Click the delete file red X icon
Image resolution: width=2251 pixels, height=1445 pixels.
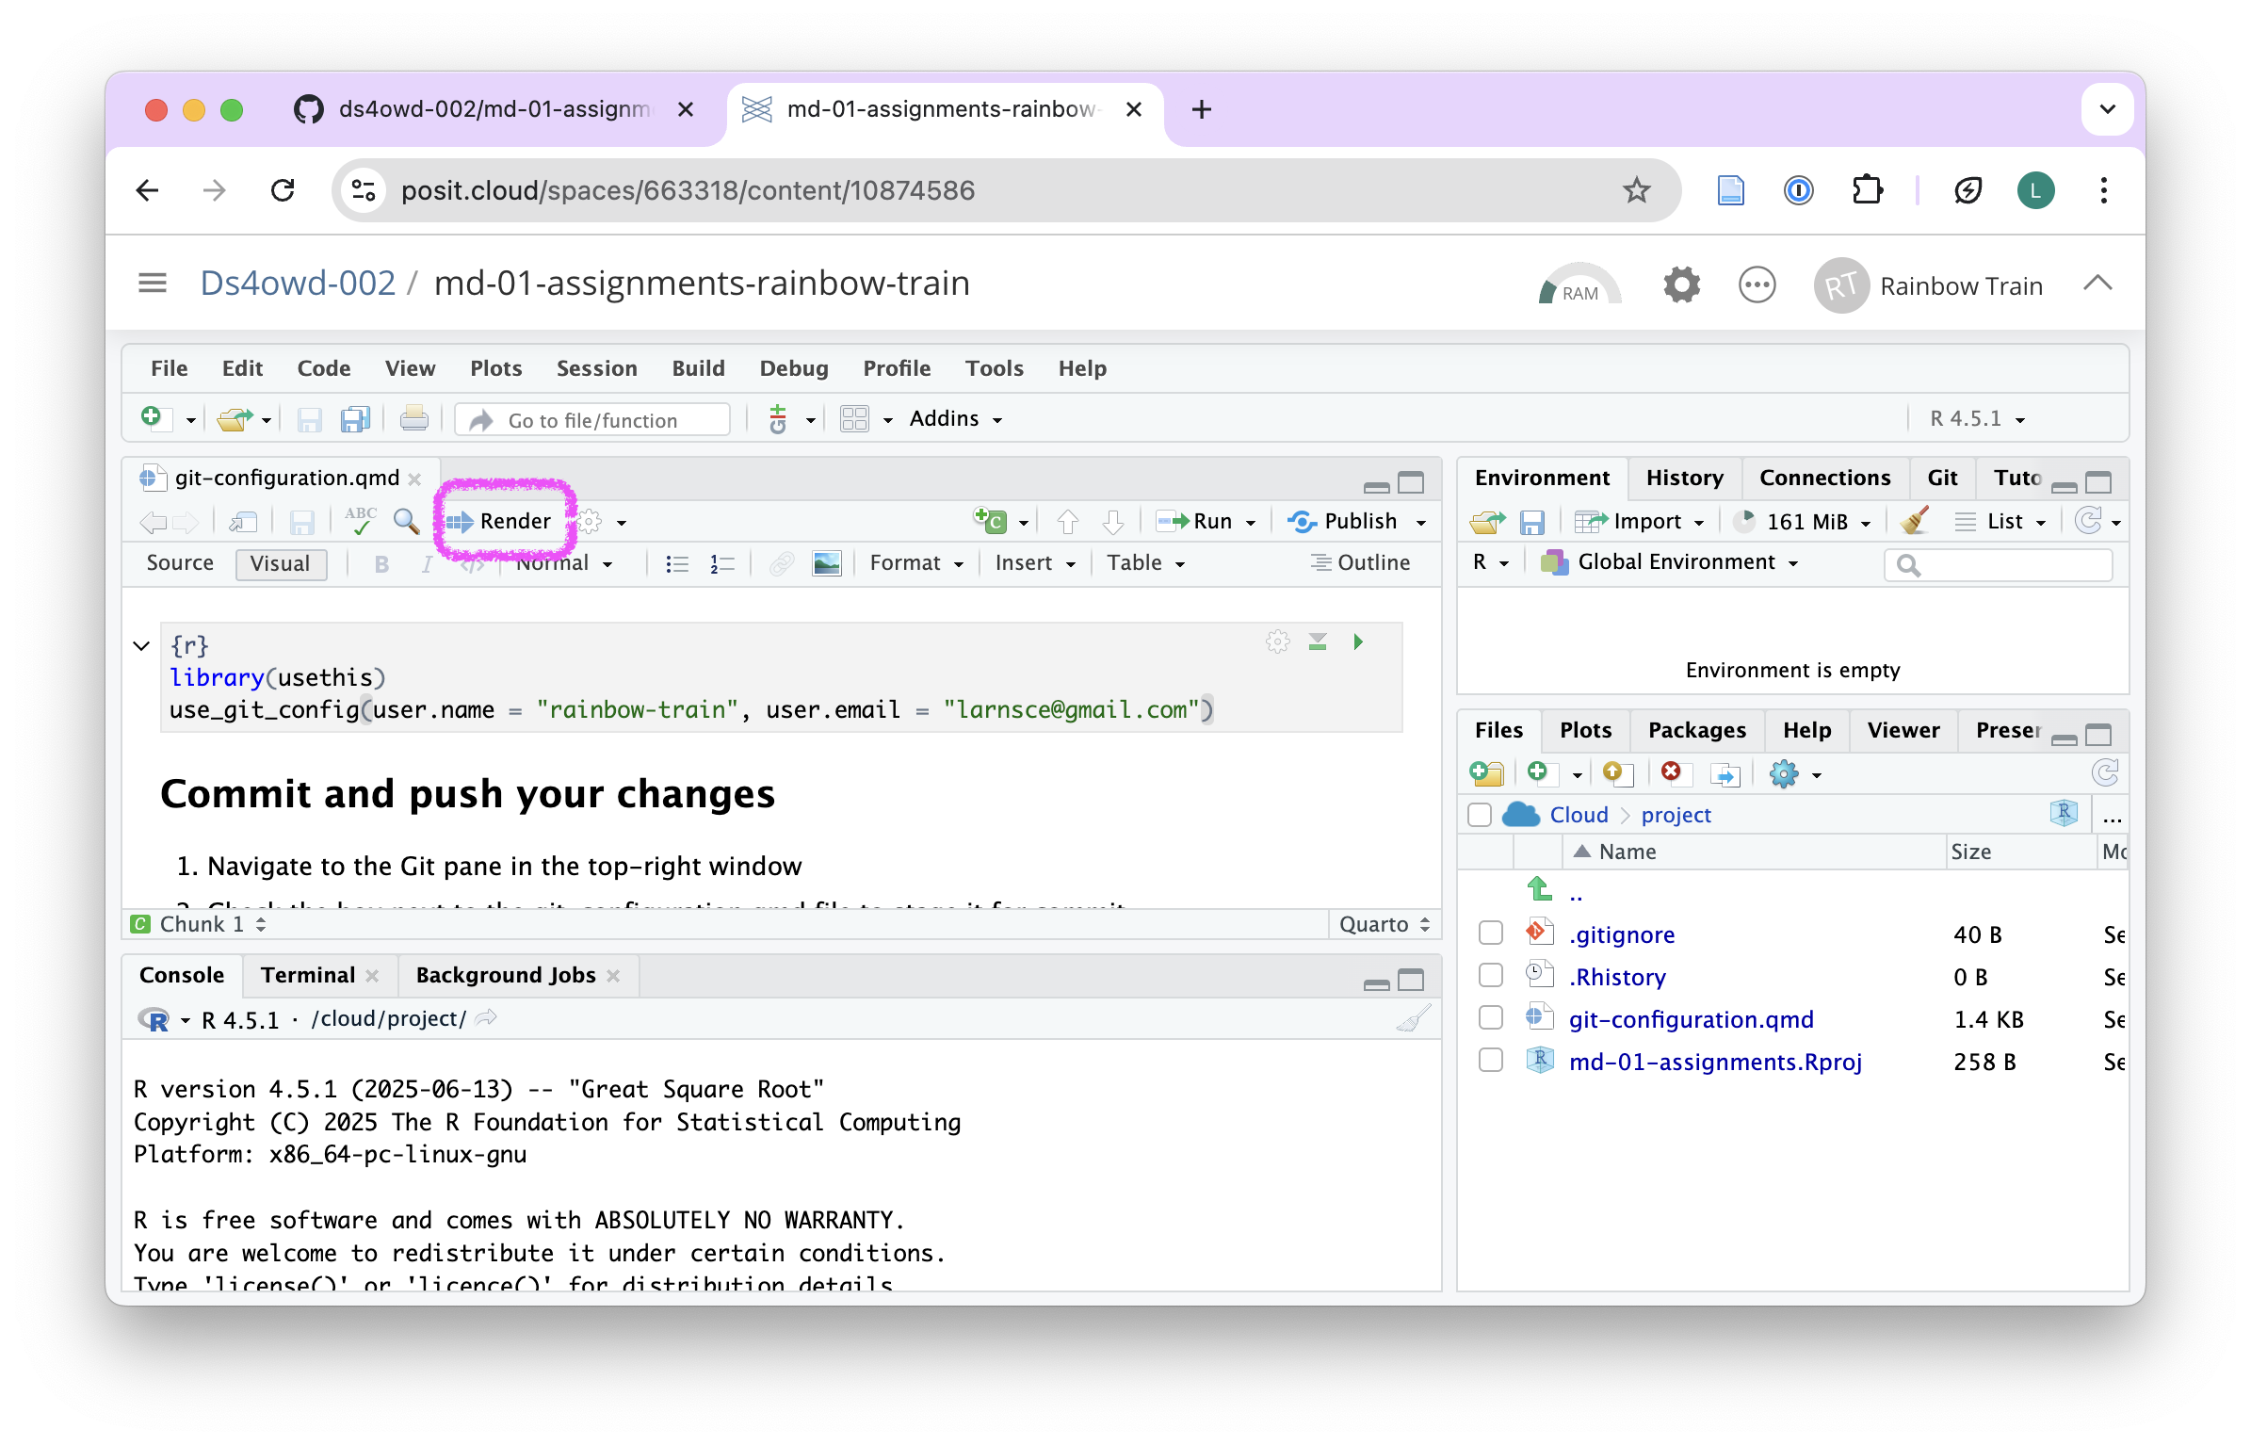point(1671,772)
